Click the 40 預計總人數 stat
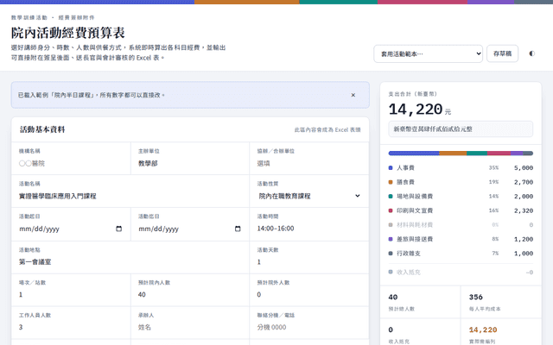 coord(421,302)
